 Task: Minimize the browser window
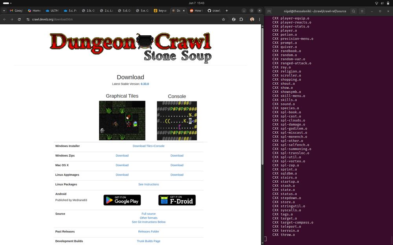click(x=244, y=11)
